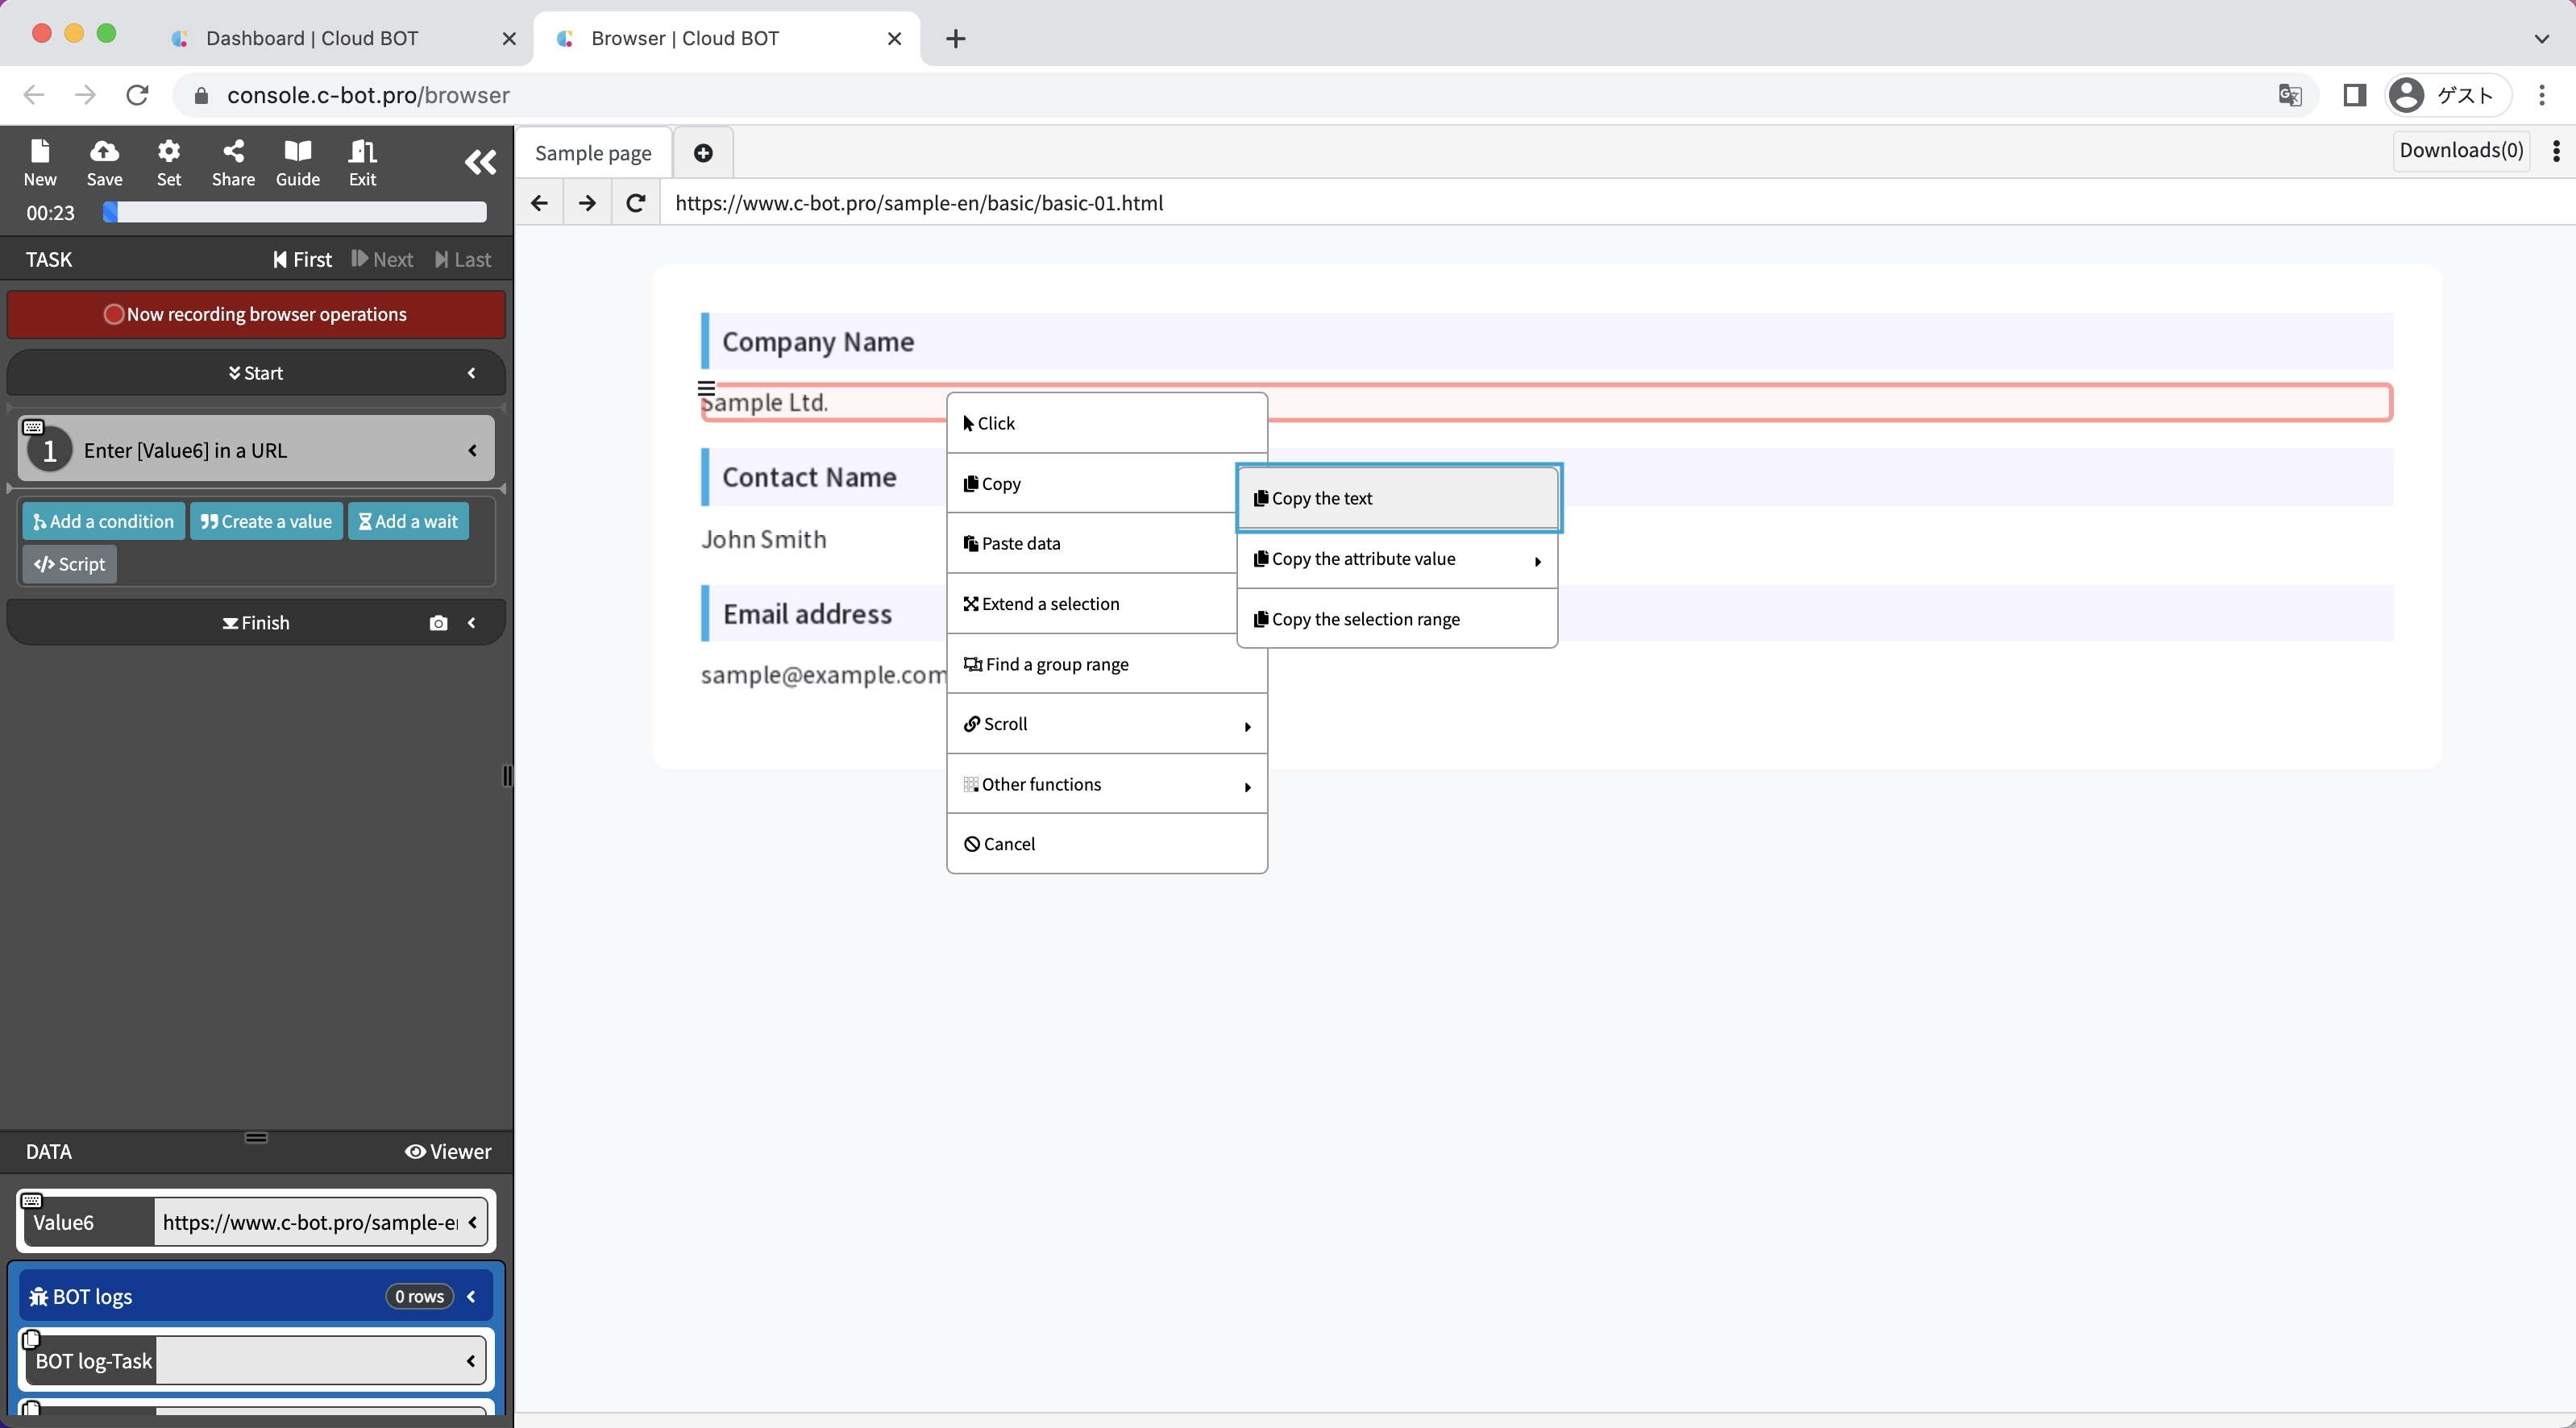The width and height of the screenshot is (2576, 1428).
Task: Collapse sidebar with double chevron icon
Action: (480, 162)
